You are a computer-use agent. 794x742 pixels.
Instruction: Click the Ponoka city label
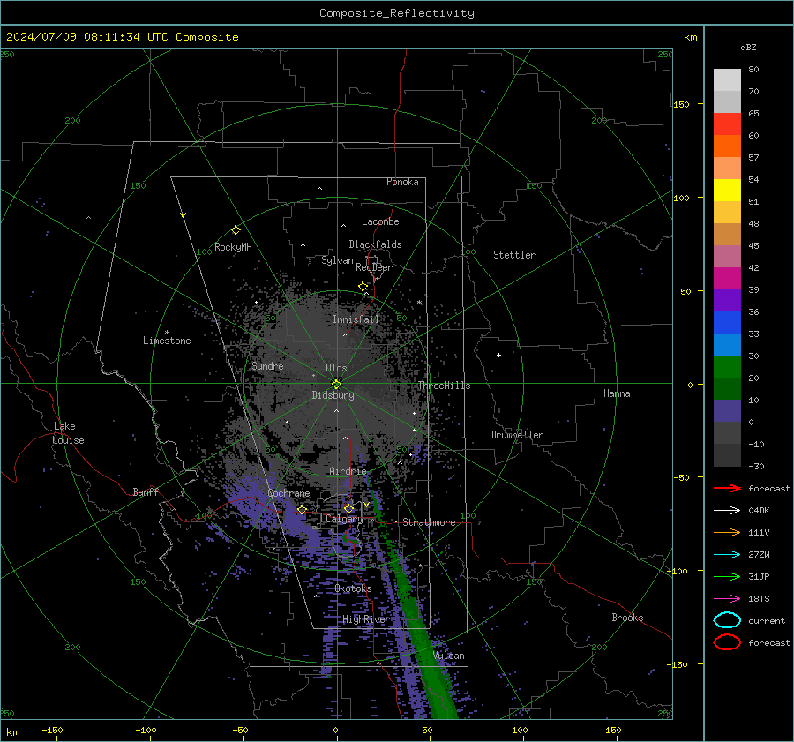pyautogui.click(x=402, y=182)
